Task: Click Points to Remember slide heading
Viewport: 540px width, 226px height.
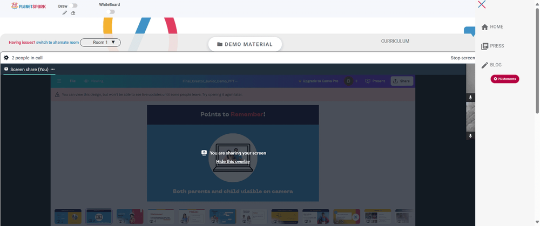Action: [233, 114]
